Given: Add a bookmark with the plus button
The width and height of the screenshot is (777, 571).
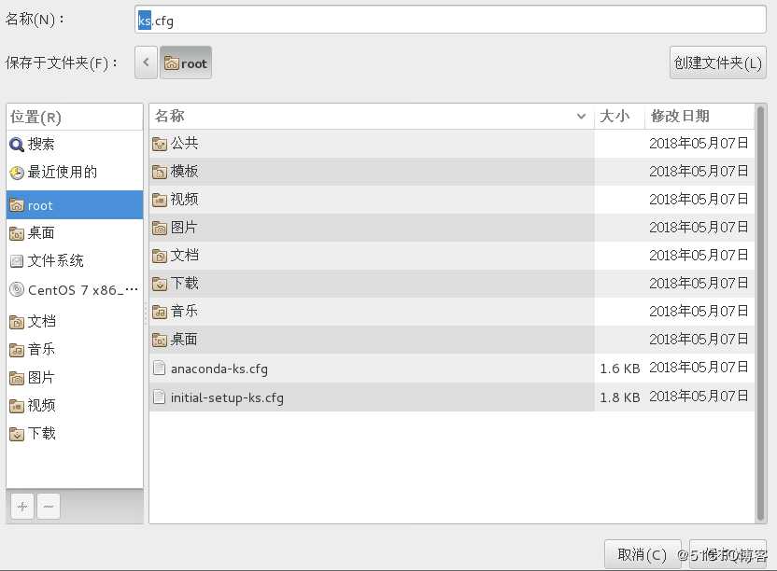Looking at the screenshot, I should [22, 506].
